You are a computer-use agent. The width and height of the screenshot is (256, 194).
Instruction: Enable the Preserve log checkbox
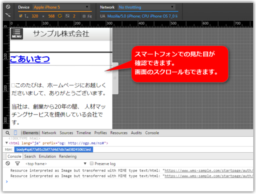point(92,164)
